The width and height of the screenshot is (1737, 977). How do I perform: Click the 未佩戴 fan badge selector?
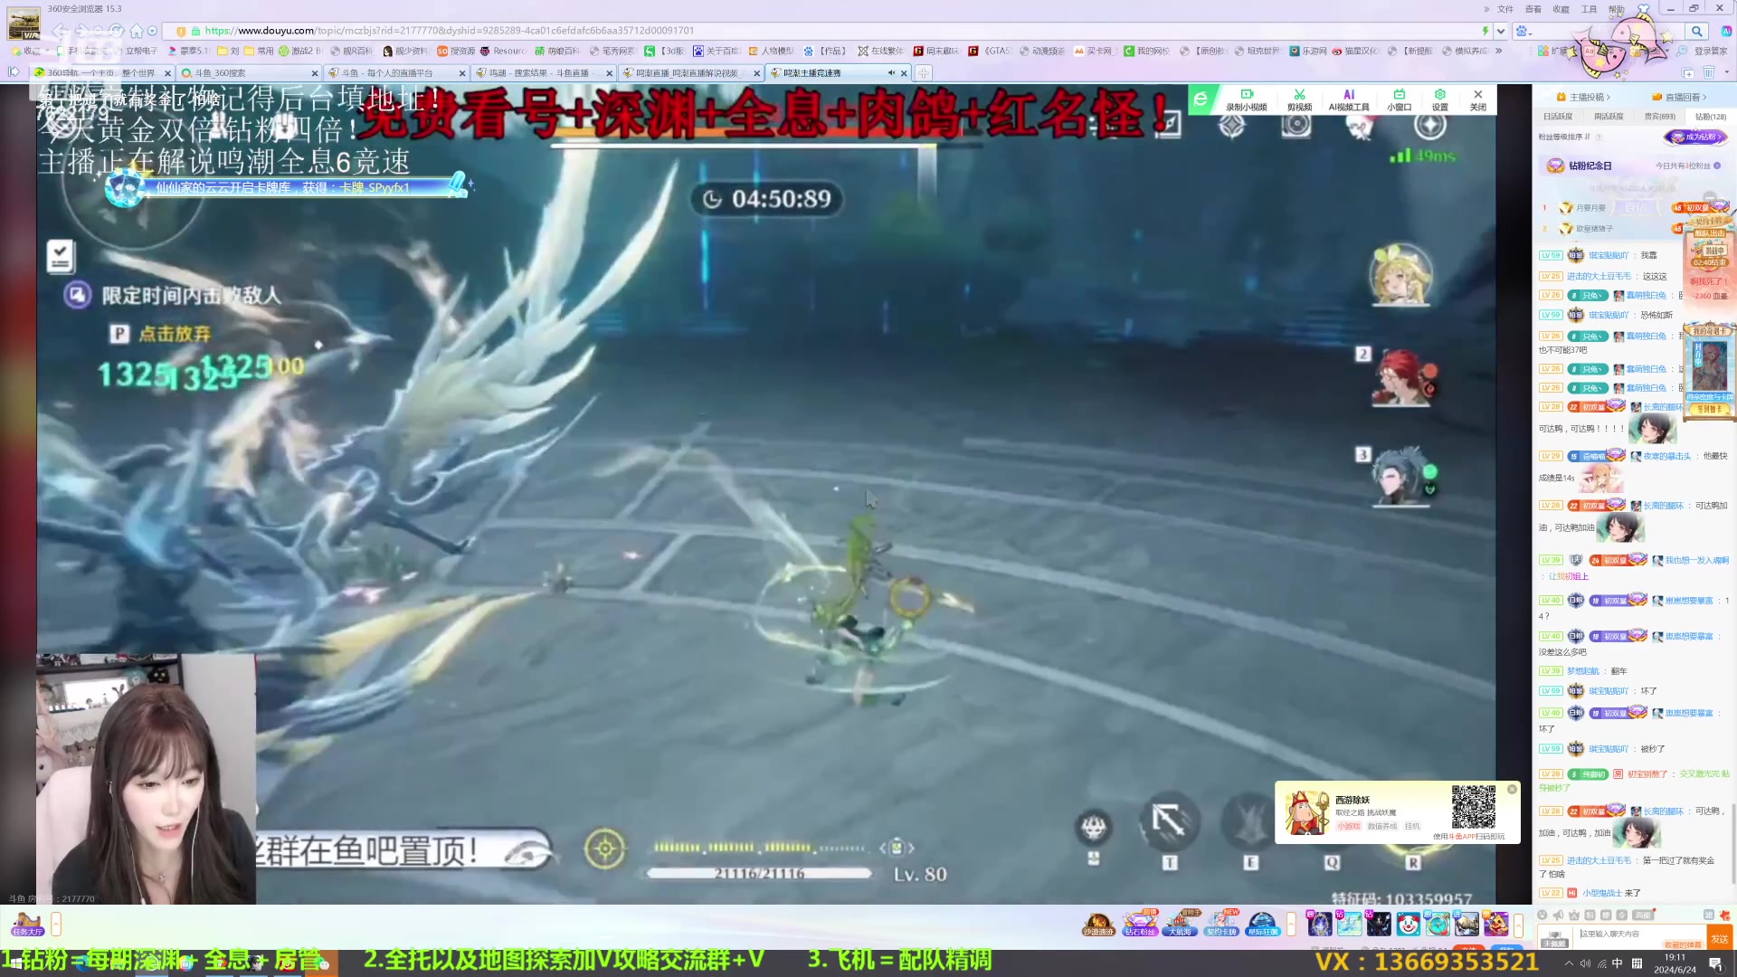coord(1554,938)
